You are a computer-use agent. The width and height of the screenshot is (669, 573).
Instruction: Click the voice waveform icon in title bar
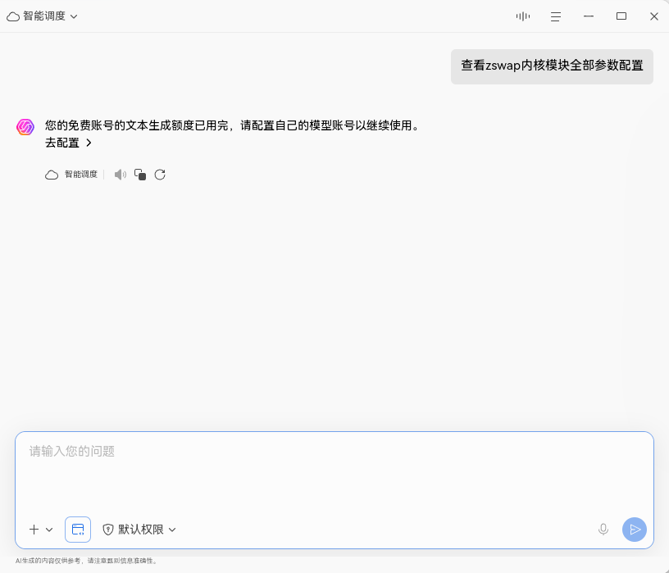(x=523, y=16)
